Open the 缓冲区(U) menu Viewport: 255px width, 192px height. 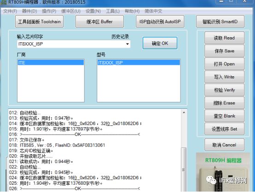(71, 11)
